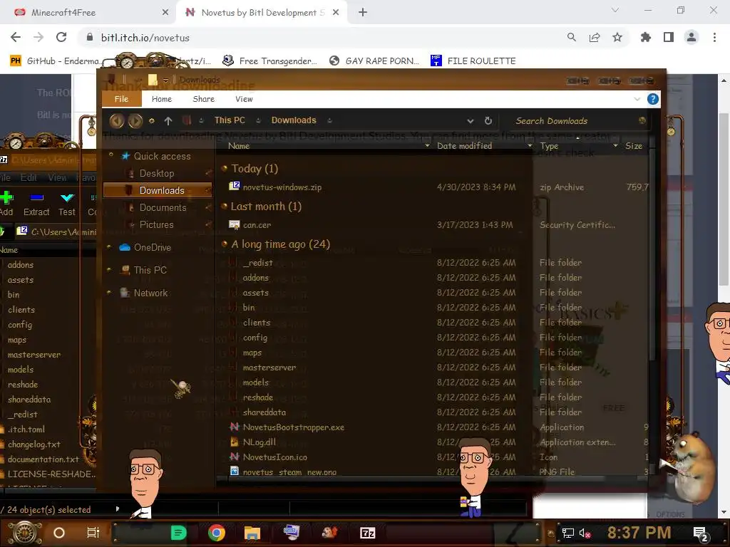
Task: Open address bar history dropdown
Action: pos(471,121)
